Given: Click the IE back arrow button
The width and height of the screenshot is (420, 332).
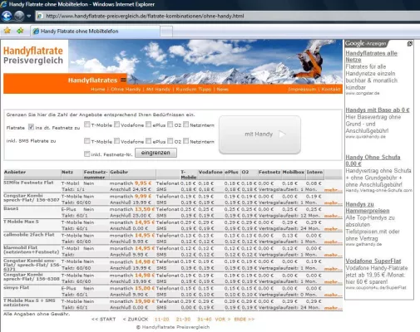Looking at the screenshot, I should coord(7,16).
